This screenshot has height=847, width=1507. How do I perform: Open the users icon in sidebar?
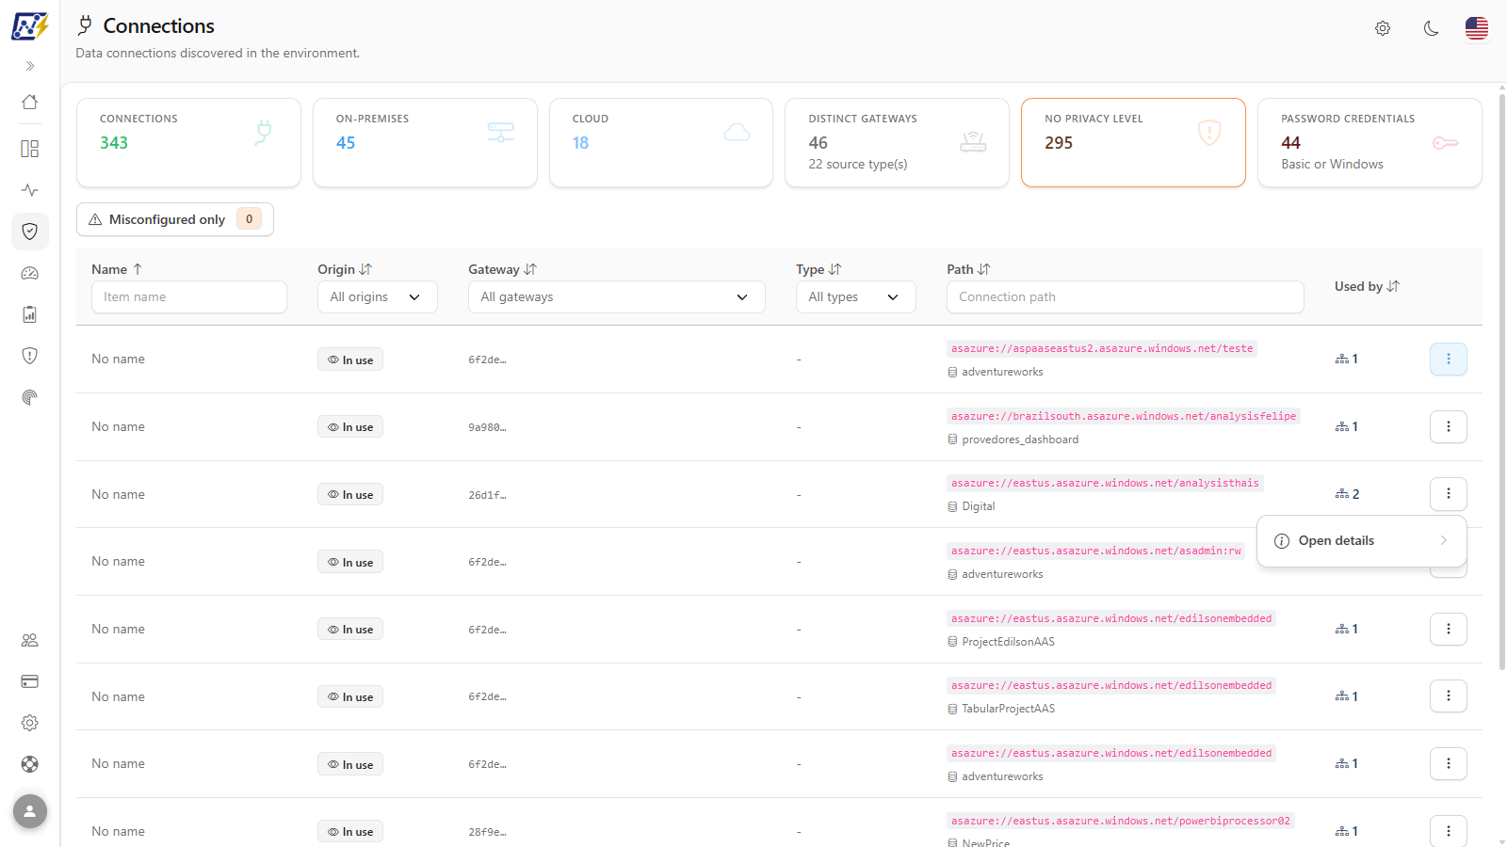click(30, 640)
